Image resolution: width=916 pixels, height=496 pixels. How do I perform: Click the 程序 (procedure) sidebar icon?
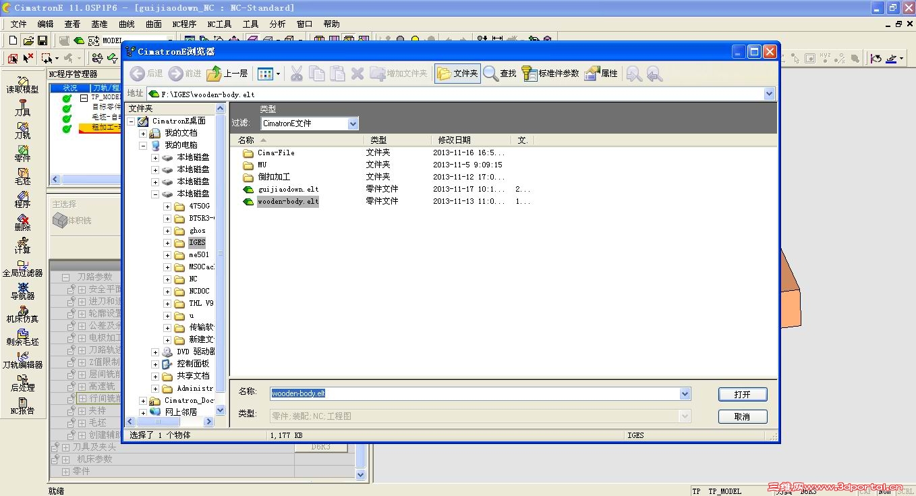tap(22, 199)
